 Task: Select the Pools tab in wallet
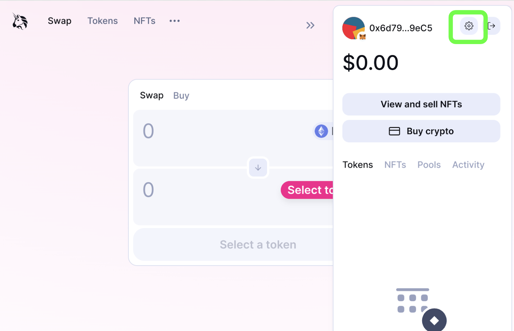click(x=429, y=165)
